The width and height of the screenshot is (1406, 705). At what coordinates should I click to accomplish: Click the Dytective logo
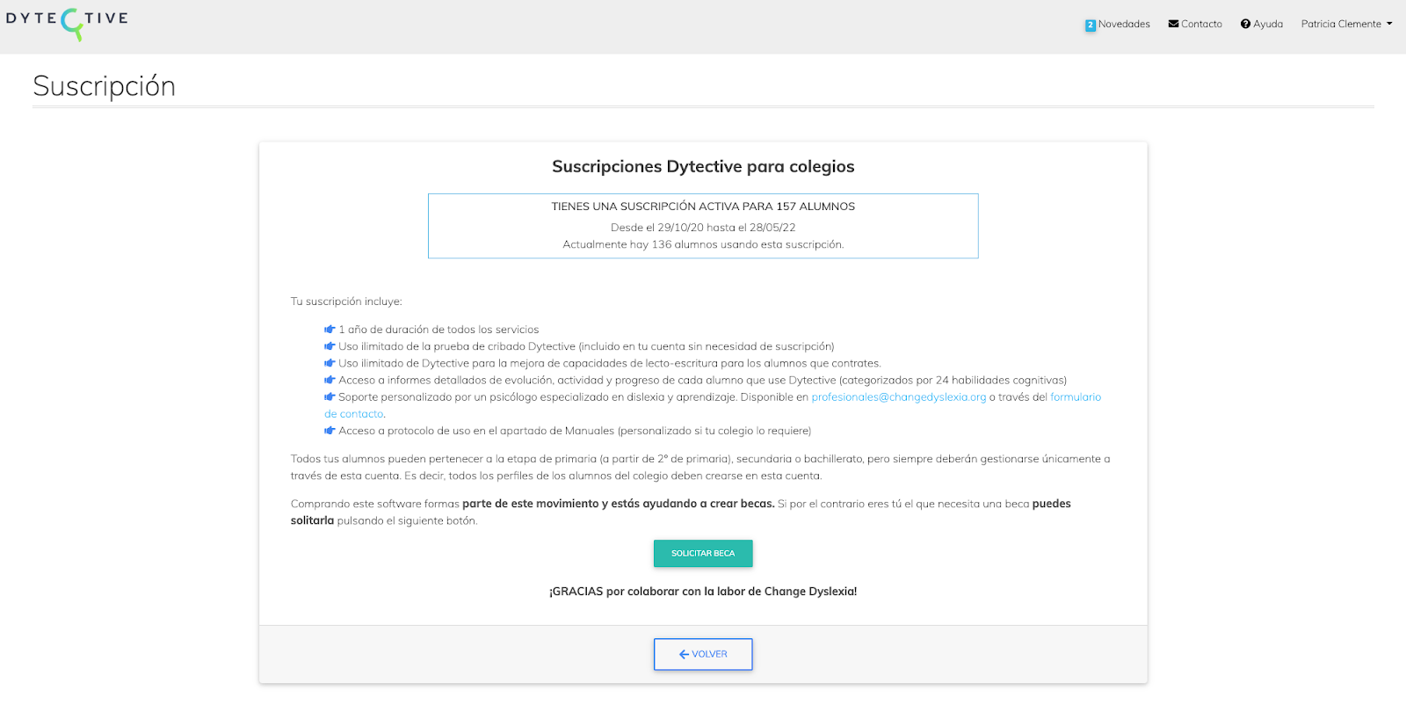point(67,23)
